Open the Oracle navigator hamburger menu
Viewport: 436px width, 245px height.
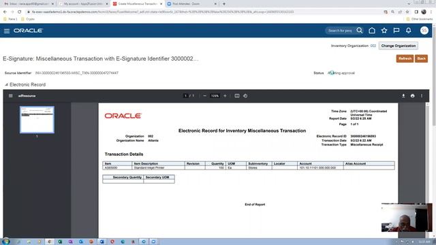[x=7, y=31]
